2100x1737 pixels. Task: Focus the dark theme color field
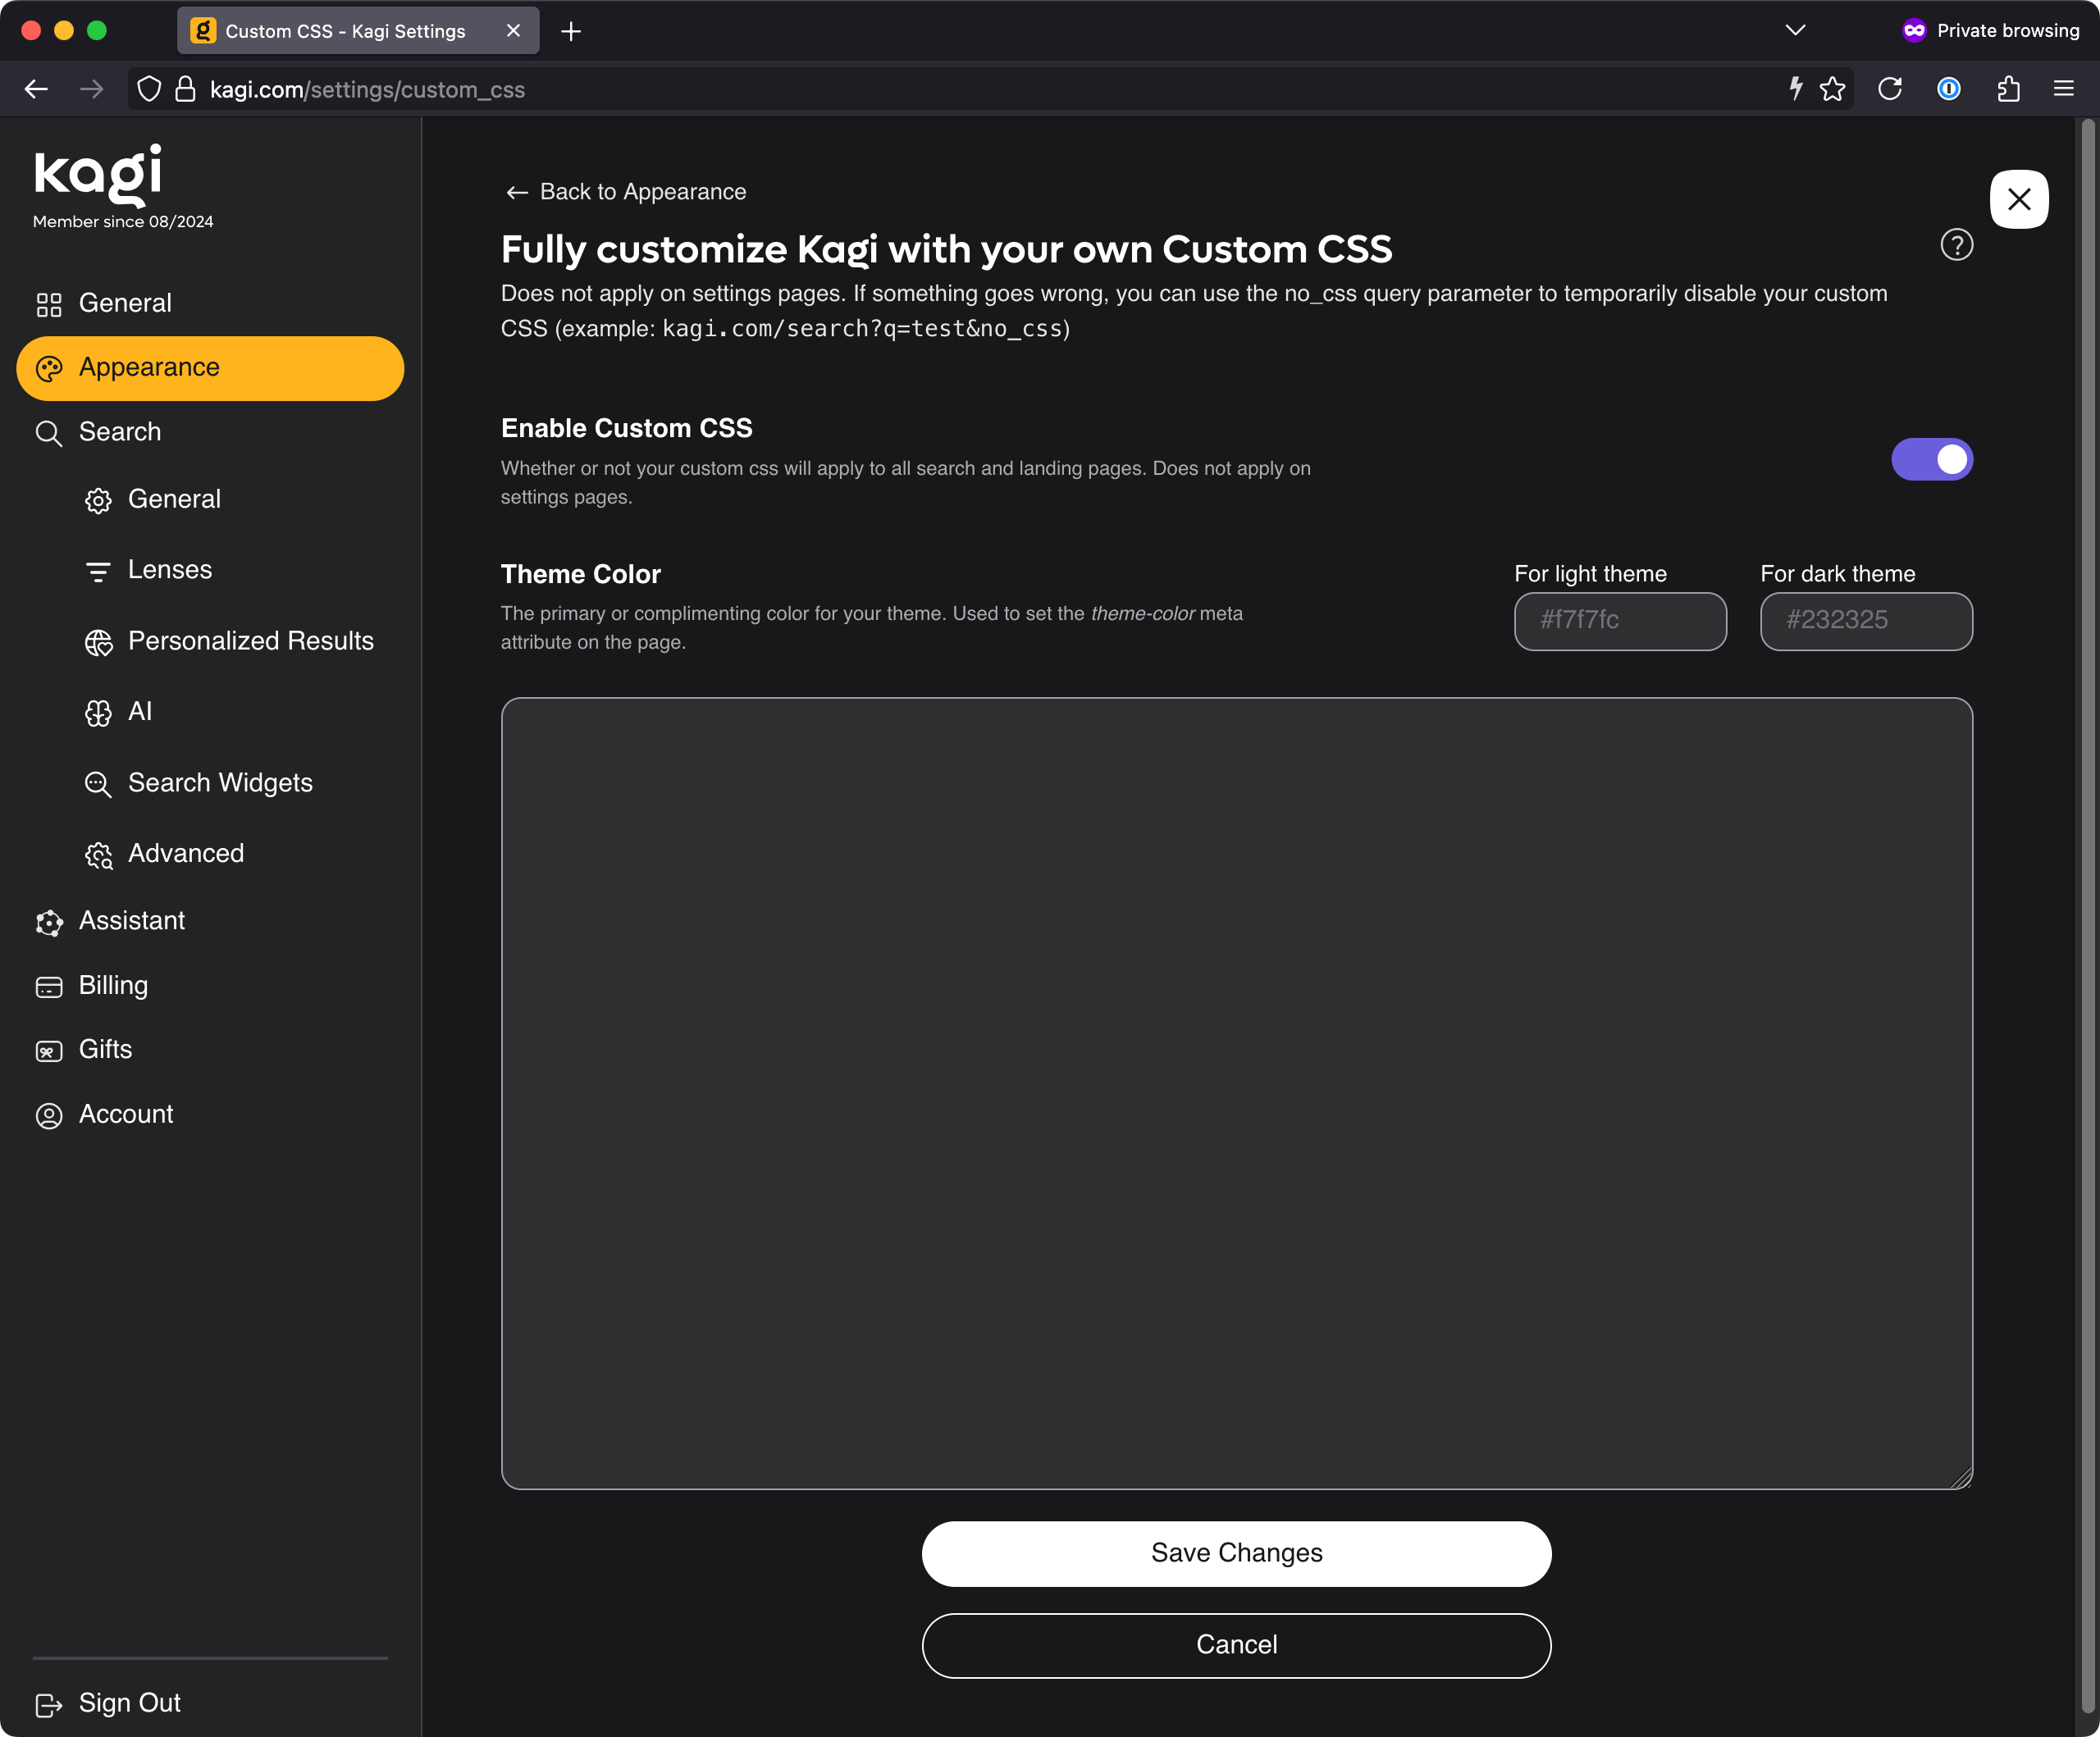click(1865, 621)
